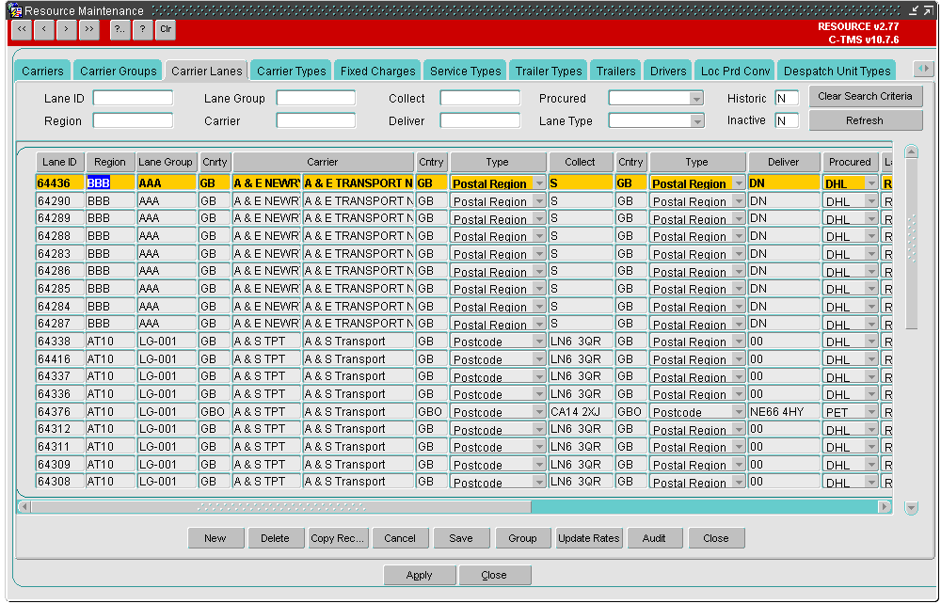Screen dimensions: 941x604
Task: Open the Lane Type search dropdown
Action: coord(696,121)
